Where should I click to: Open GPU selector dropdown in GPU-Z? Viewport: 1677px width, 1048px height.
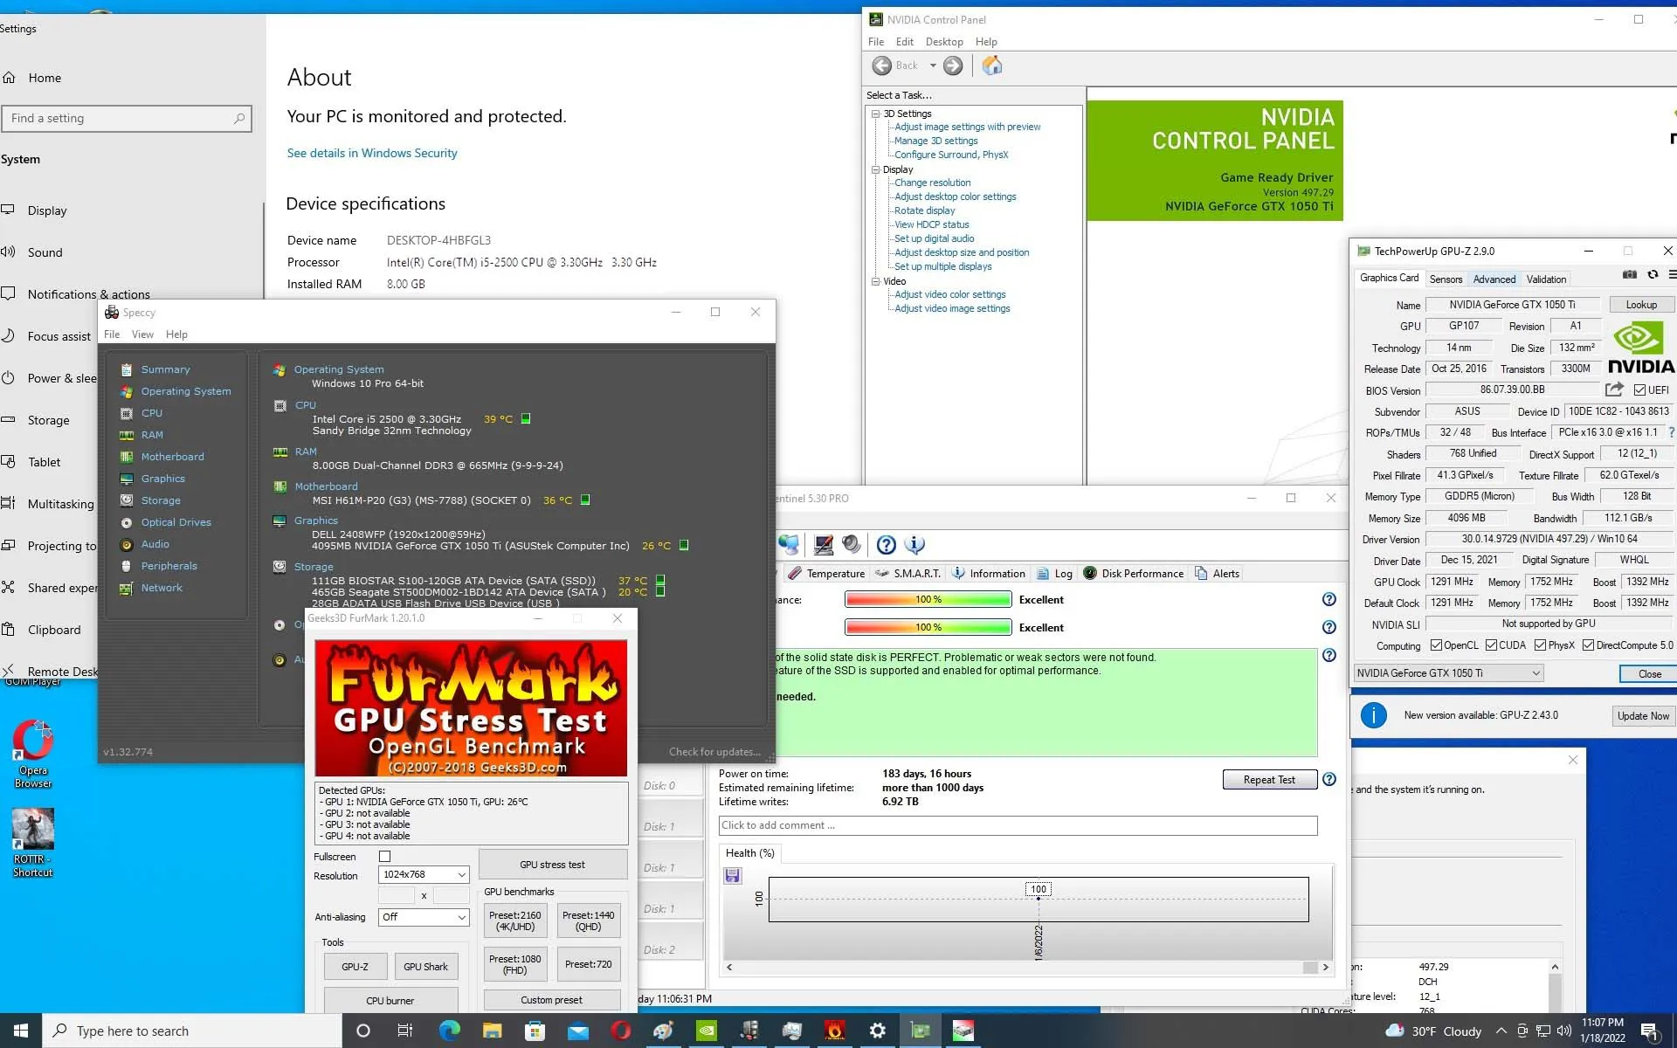[x=1448, y=673]
